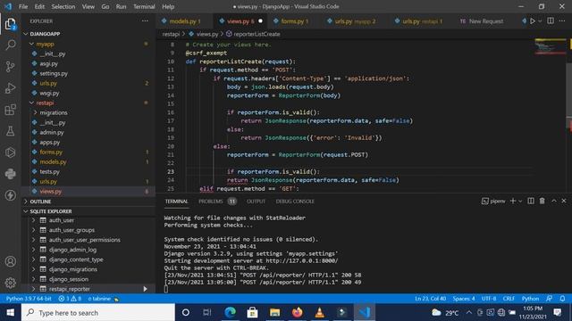This screenshot has height=321, width=572.
Task: Open editor More Actions ellipsis
Action: click(x=562, y=21)
